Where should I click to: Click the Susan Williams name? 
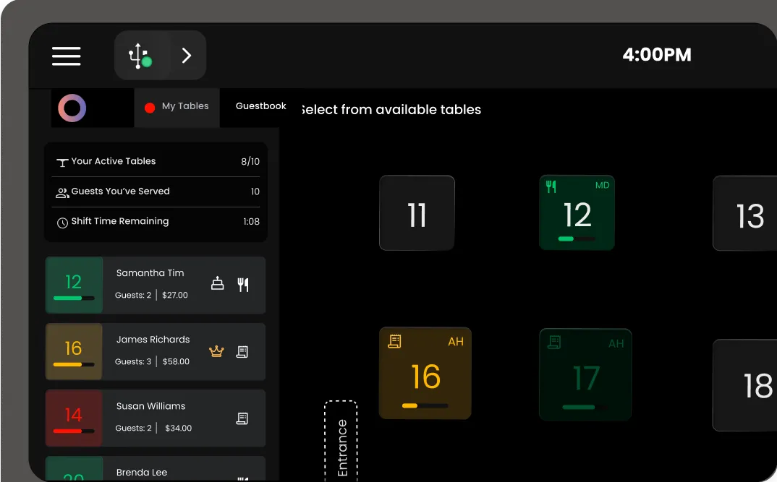point(150,406)
